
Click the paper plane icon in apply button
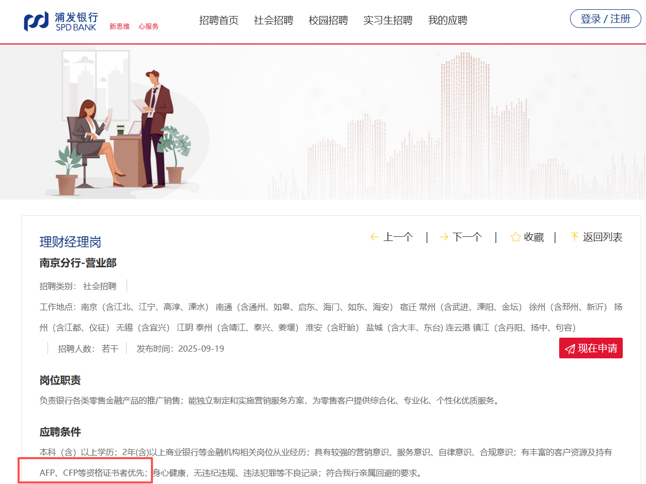tap(570, 349)
